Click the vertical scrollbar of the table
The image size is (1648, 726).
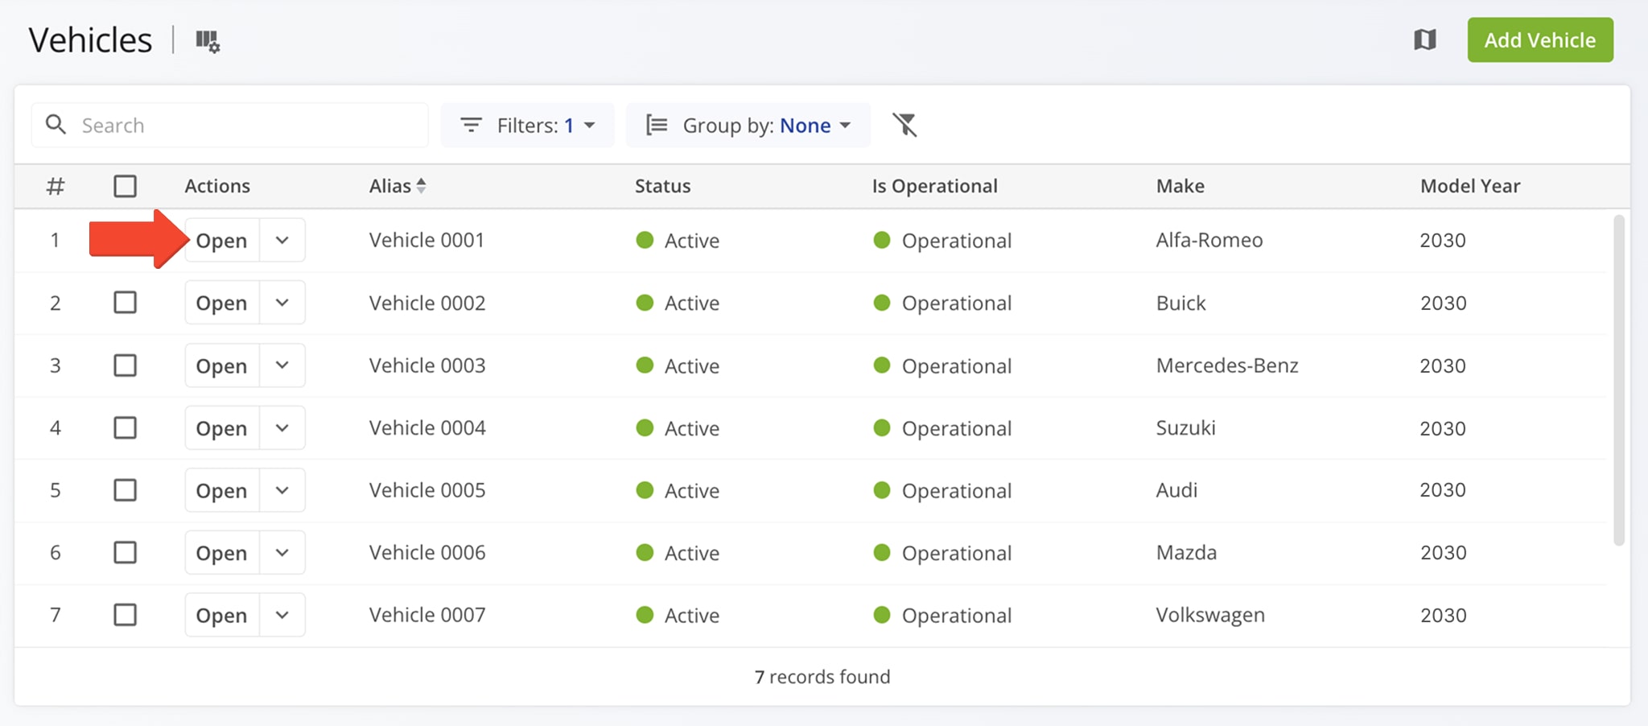click(x=1619, y=380)
